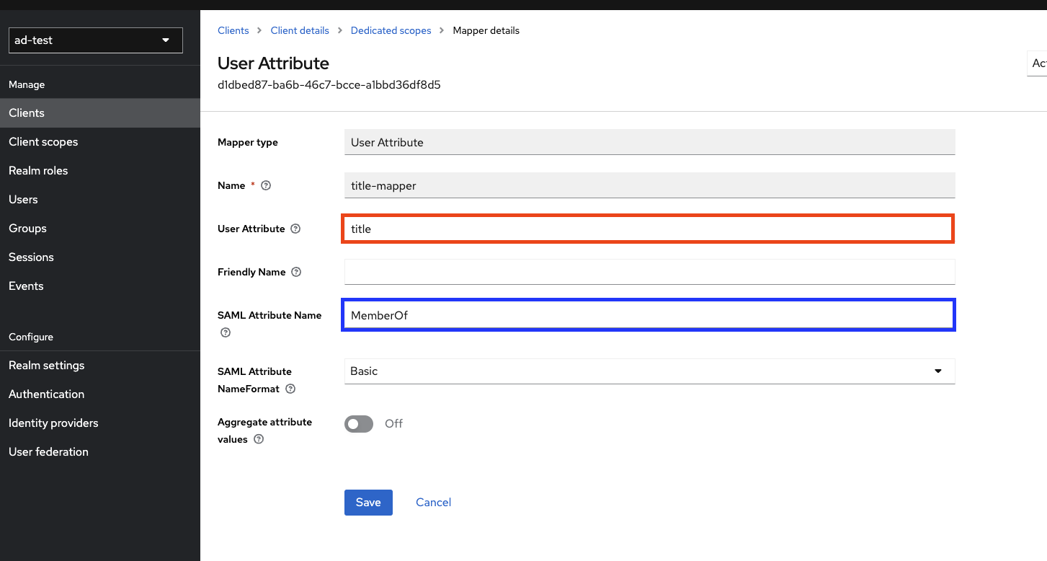
Task: Click the User Attribute page heading
Action: (273, 63)
